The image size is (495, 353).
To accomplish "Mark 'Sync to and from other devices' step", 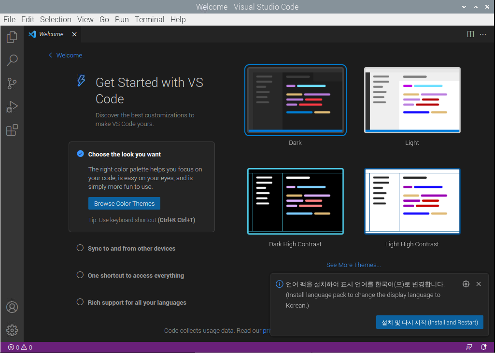I will click(x=80, y=248).
